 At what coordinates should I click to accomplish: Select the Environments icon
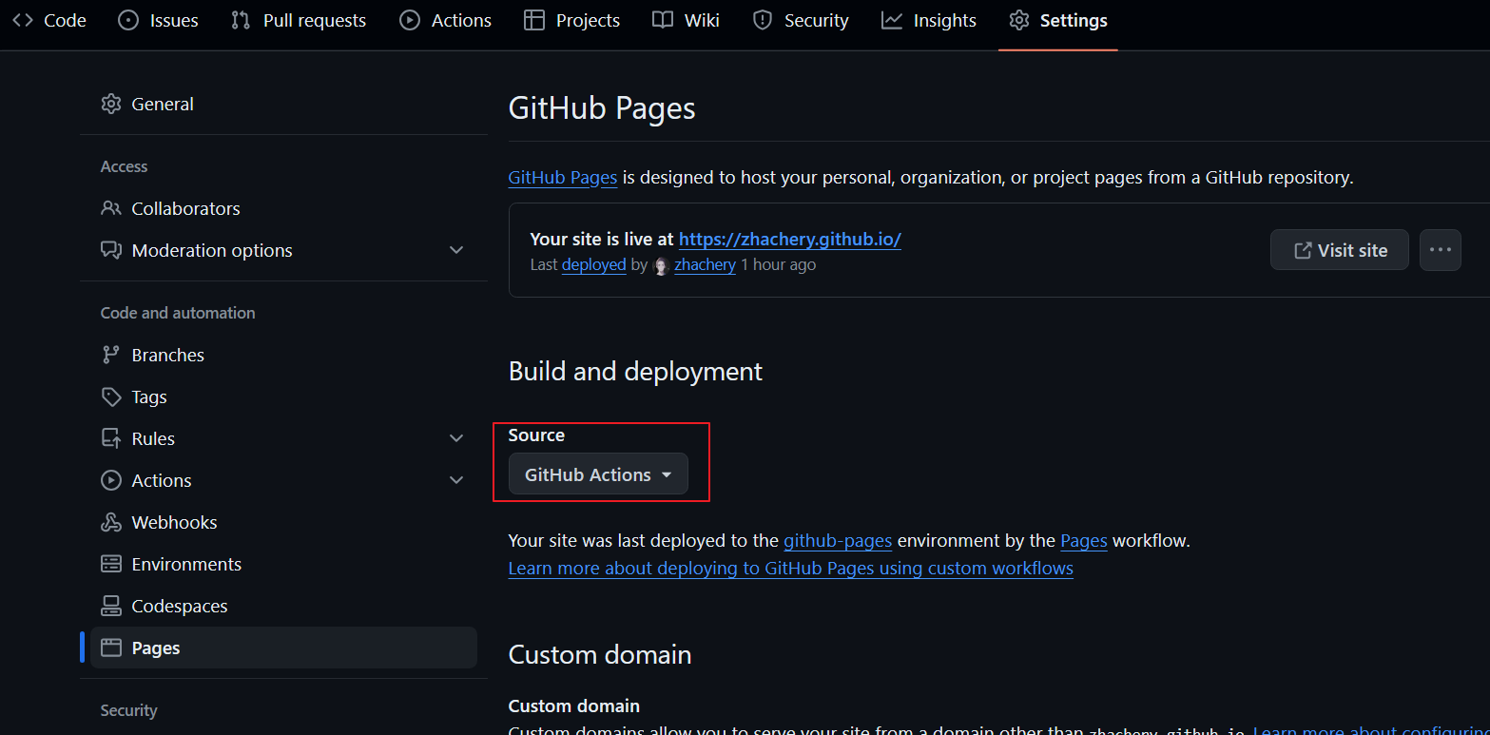pos(112,563)
